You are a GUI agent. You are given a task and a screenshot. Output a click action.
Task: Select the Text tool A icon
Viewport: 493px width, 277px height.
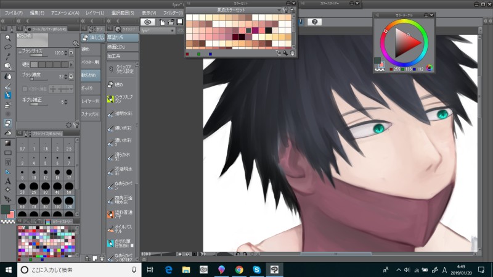8,181
